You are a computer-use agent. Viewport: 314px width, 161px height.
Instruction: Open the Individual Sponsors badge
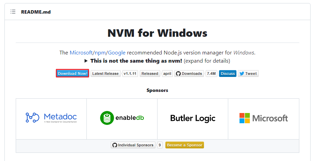[133, 145]
